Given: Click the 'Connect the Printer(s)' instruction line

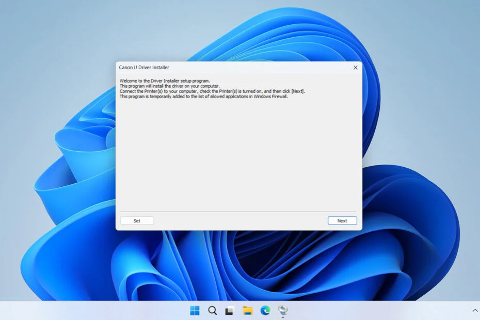Looking at the screenshot, I should point(212,91).
